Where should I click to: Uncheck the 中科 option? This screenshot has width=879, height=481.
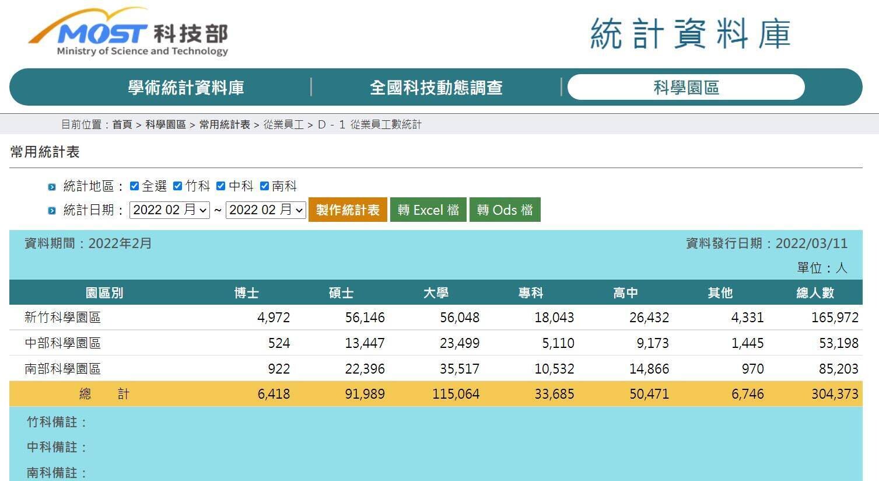(220, 186)
